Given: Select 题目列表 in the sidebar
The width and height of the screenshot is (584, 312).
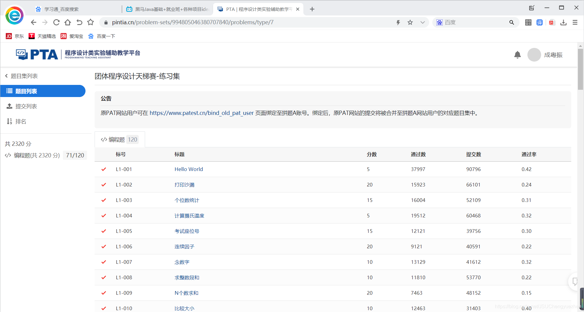Looking at the screenshot, I should (x=43, y=91).
